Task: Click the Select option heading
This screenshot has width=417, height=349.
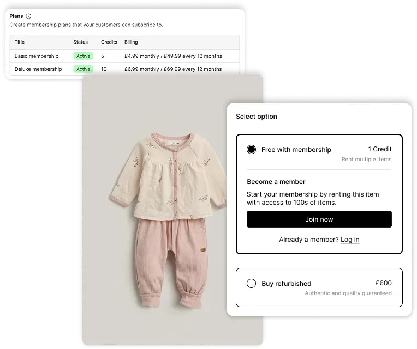Action: [257, 117]
